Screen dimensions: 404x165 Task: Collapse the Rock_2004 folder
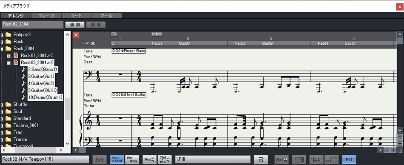[x=2, y=48]
